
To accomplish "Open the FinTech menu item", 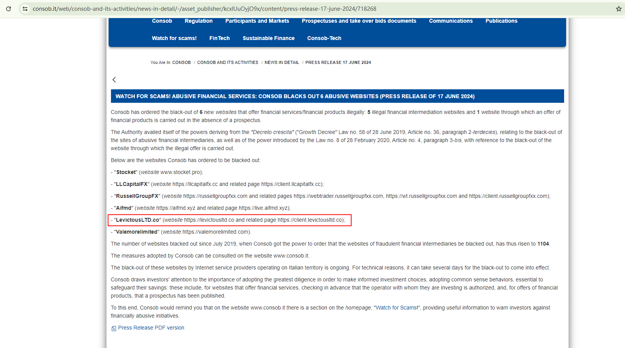I will [x=220, y=38].
